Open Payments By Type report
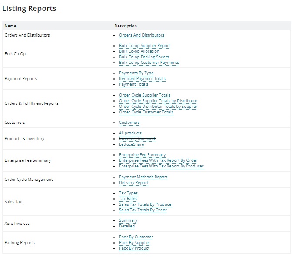The image size is (295, 257). tap(136, 73)
